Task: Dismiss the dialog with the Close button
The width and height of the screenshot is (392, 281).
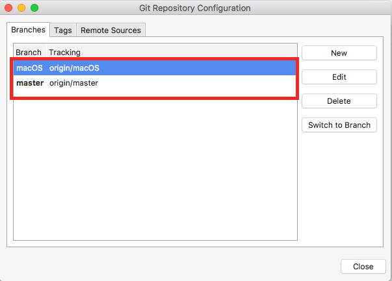Action: point(363,266)
